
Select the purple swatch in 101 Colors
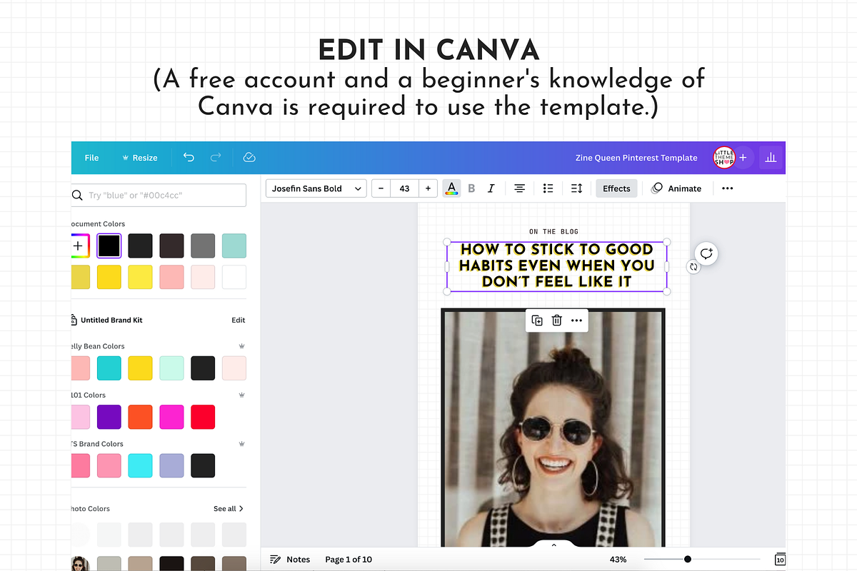point(109,417)
